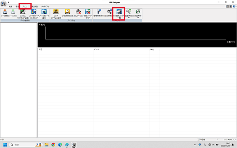Click the JPS Designer application menu button
Screen dimensions: 237x148
(x=3, y=4)
